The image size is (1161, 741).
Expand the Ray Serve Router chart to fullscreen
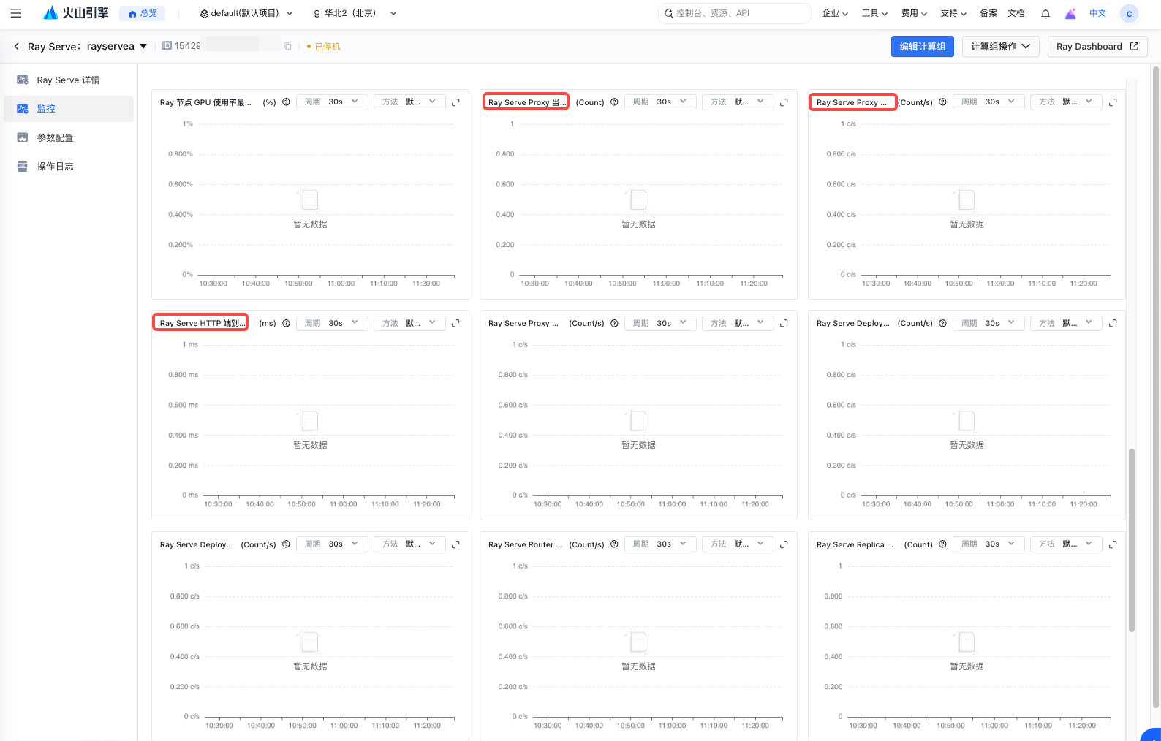click(784, 544)
